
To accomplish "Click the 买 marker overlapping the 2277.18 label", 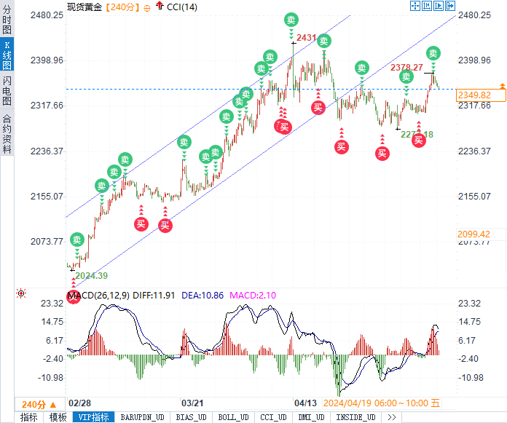I will pos(419,141).
